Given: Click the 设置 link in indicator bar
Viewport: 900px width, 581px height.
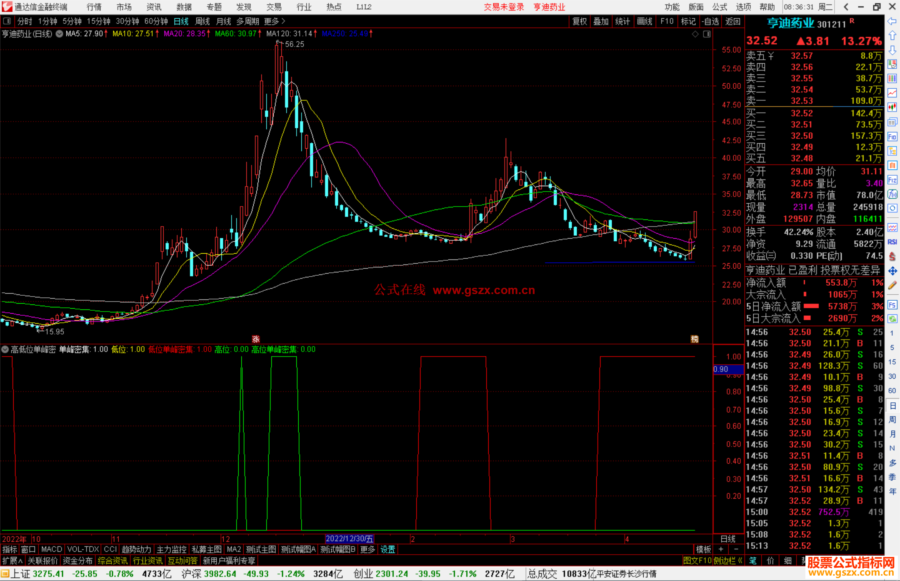Looking at the screenshot, I should [x=387, y=549].
